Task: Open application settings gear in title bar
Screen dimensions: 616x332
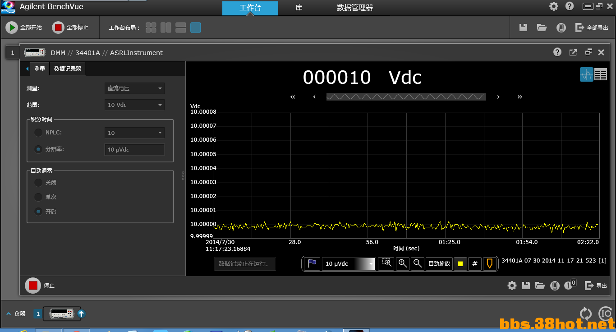Action: (x=554, y=6)
